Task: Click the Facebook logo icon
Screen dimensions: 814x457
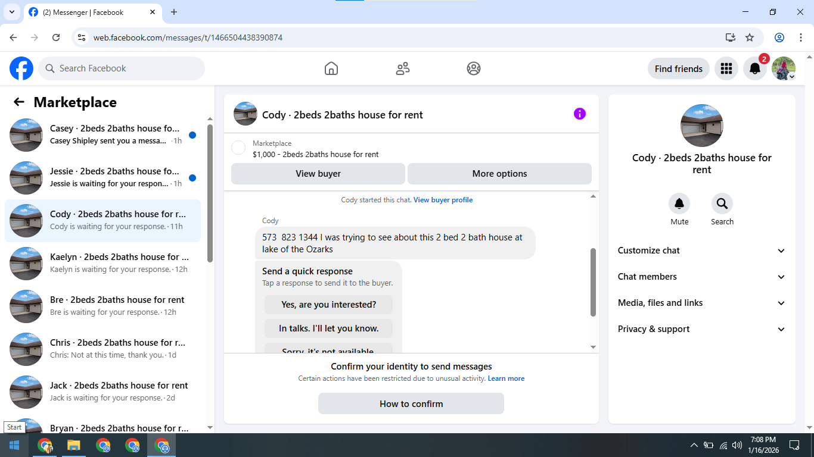Action: 21,68
